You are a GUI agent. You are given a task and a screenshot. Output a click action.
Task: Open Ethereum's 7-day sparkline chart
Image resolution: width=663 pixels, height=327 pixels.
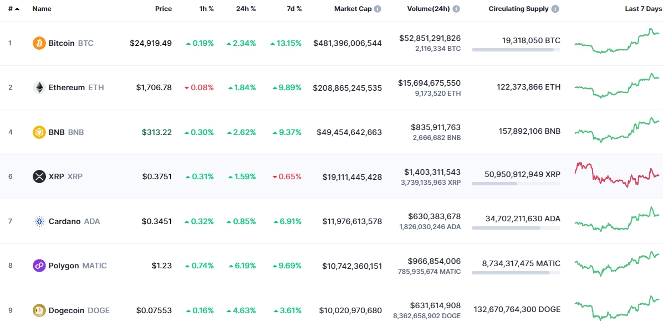[x=617, y=86]
